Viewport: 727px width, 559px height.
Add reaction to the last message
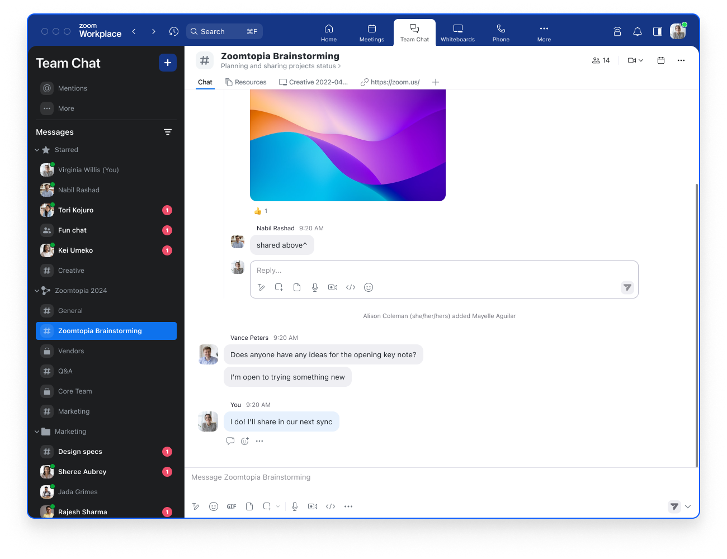(x=245, y=441)
